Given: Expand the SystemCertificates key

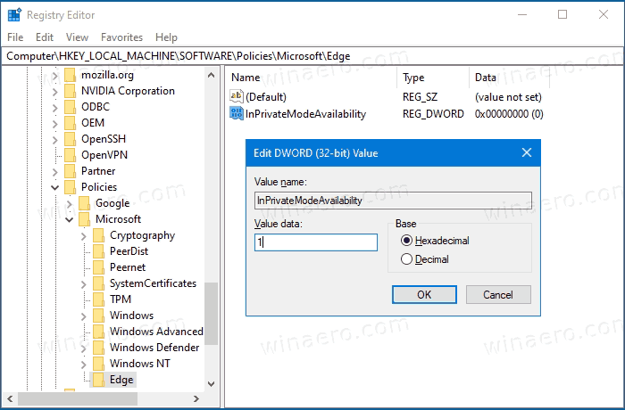Looking at the screenshot, I should point(83,283).
